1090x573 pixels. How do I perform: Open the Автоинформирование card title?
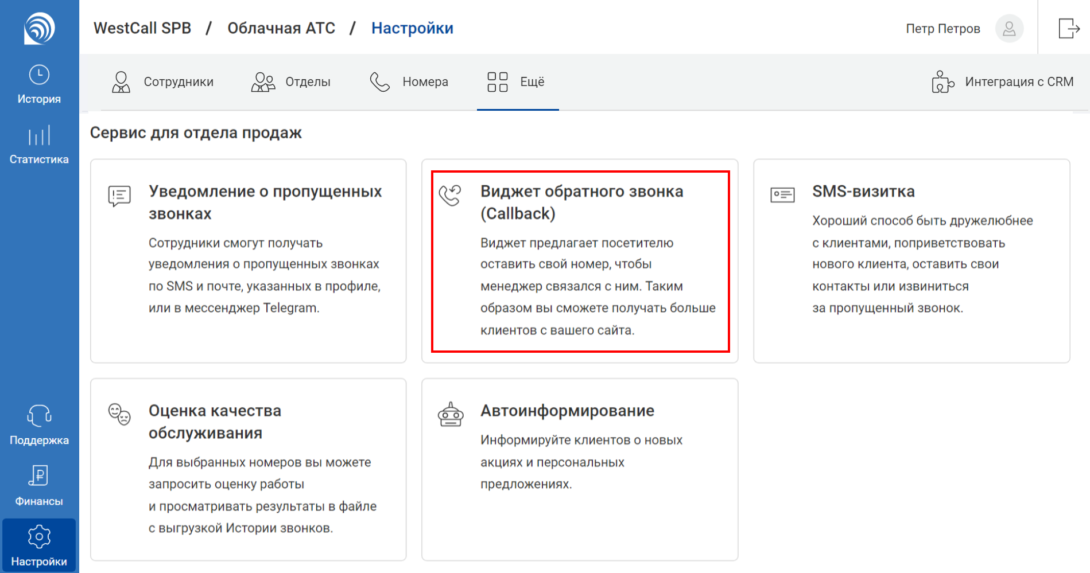567,411
